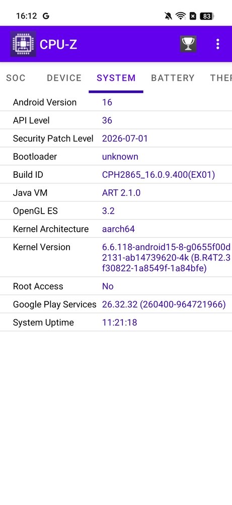Open the partially visible THERMAL tab

coord(221,78)
